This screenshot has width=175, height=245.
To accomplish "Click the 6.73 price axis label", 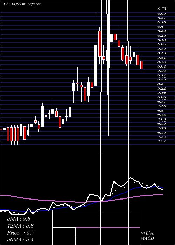I will tap(162, 9).
